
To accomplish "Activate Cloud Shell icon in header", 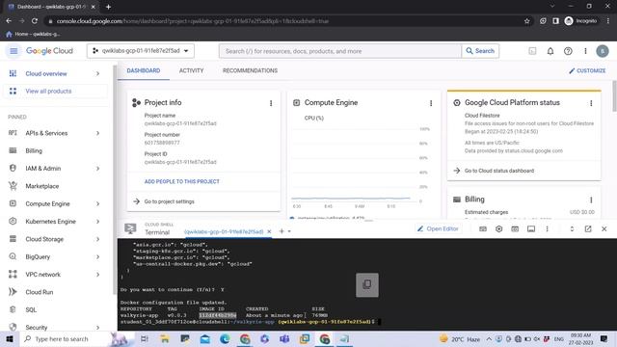I will (x=532, y=51).
